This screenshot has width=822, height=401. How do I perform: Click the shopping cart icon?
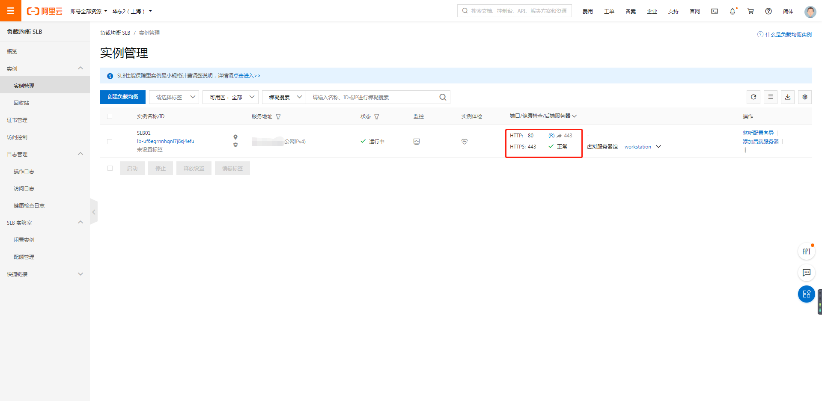pos(751,12)
